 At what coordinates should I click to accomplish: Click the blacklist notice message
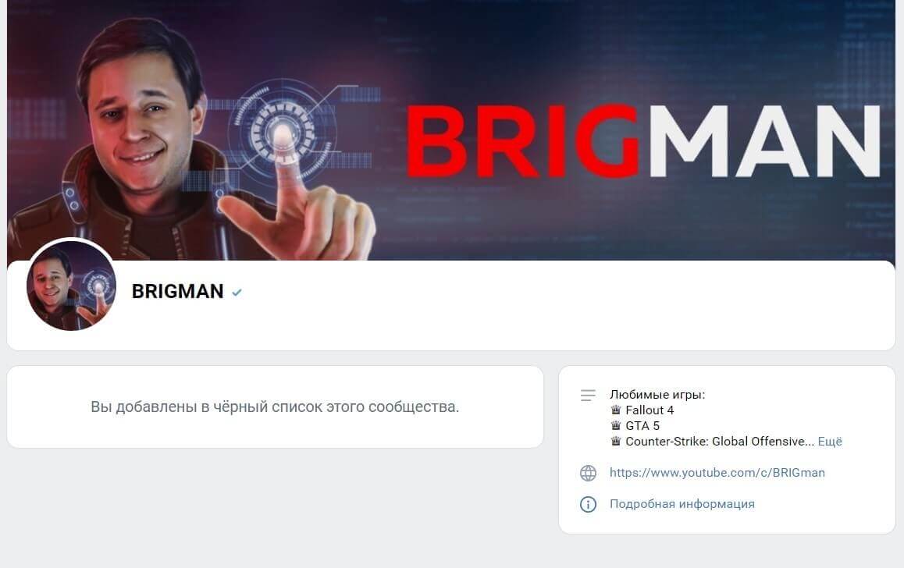tap(275, 406)
